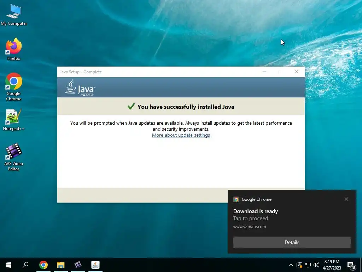Screen dimensions: 362x272
Task: Click 'Tap to proceed' notification text
Action: point(251,219)
